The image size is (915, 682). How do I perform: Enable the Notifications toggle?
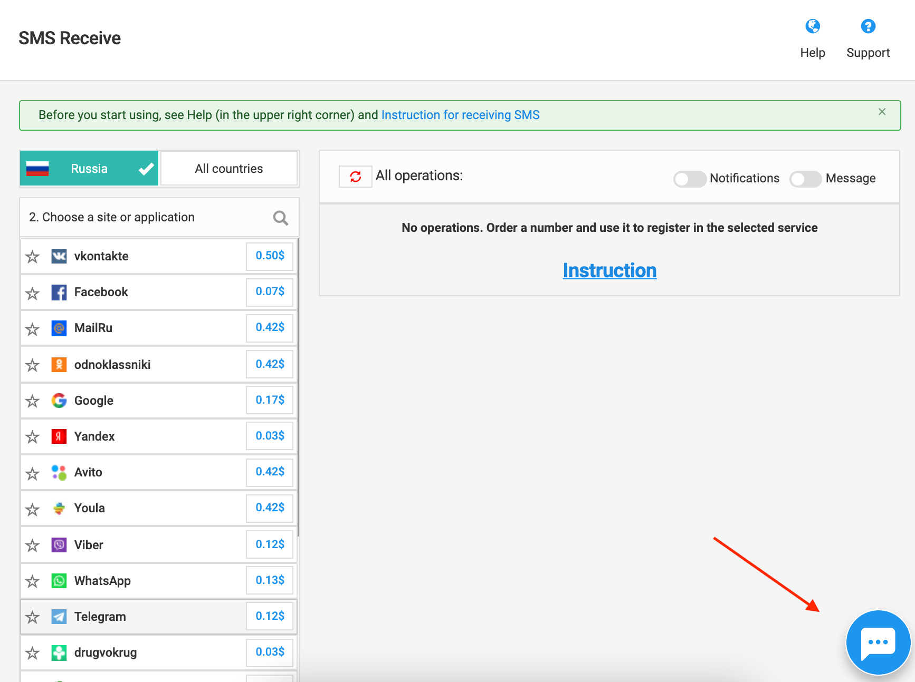pos(689,179)
